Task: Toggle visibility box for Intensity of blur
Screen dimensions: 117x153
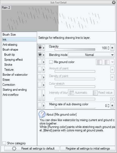Action: [40, 95]
